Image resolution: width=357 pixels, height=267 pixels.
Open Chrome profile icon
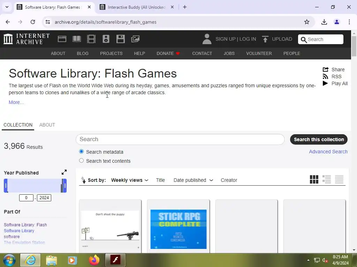[x=337, y=22]
